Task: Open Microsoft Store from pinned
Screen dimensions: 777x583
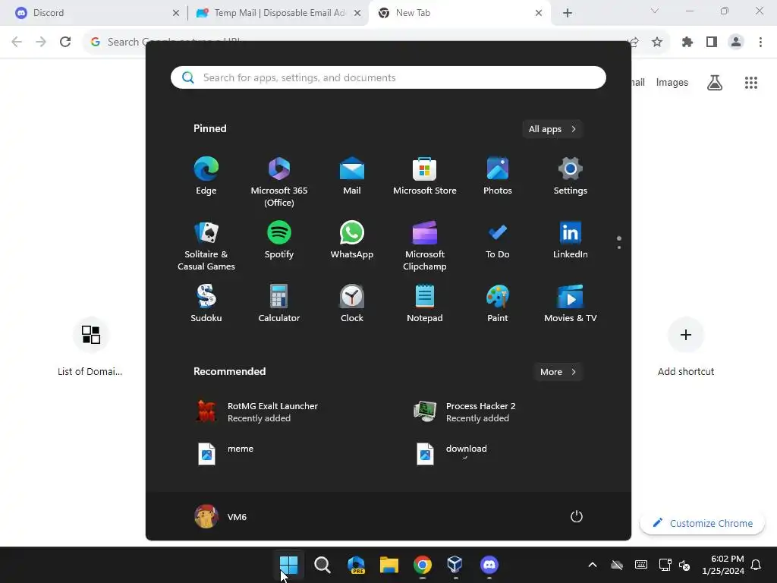Action: coord(425,176)
